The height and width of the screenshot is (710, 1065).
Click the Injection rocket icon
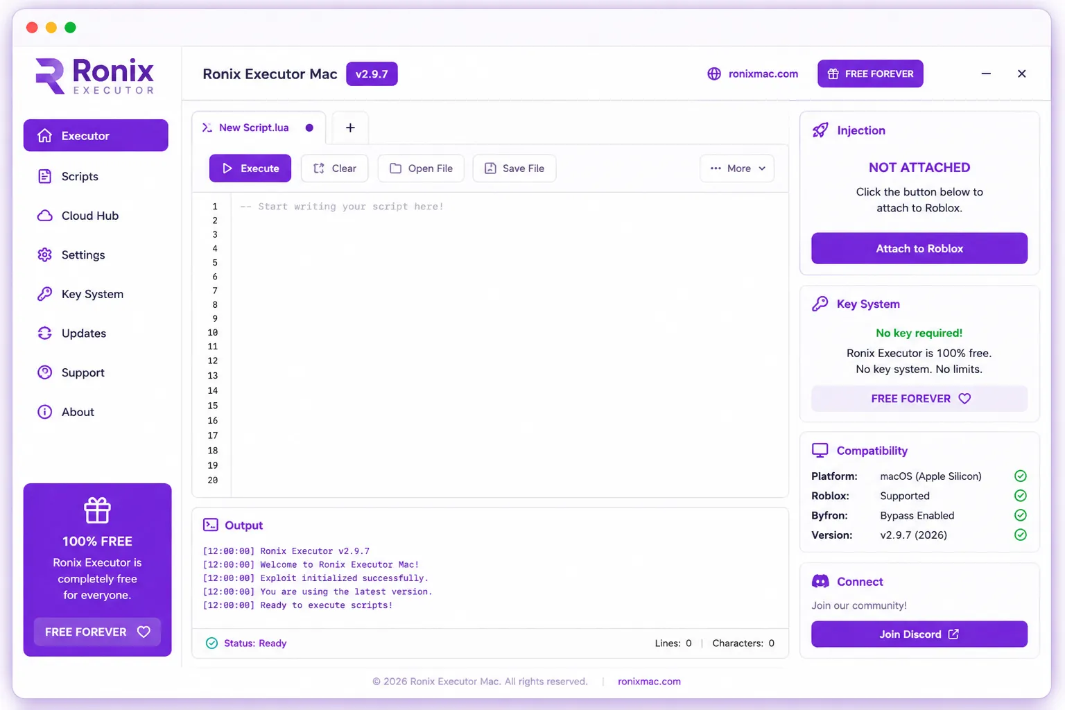pyautogui.click(x=820, y=130)
